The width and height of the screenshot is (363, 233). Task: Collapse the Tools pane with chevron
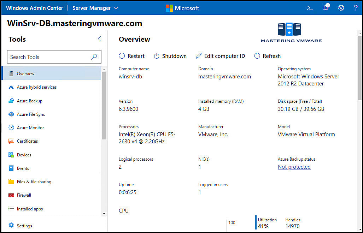(100, 39)
